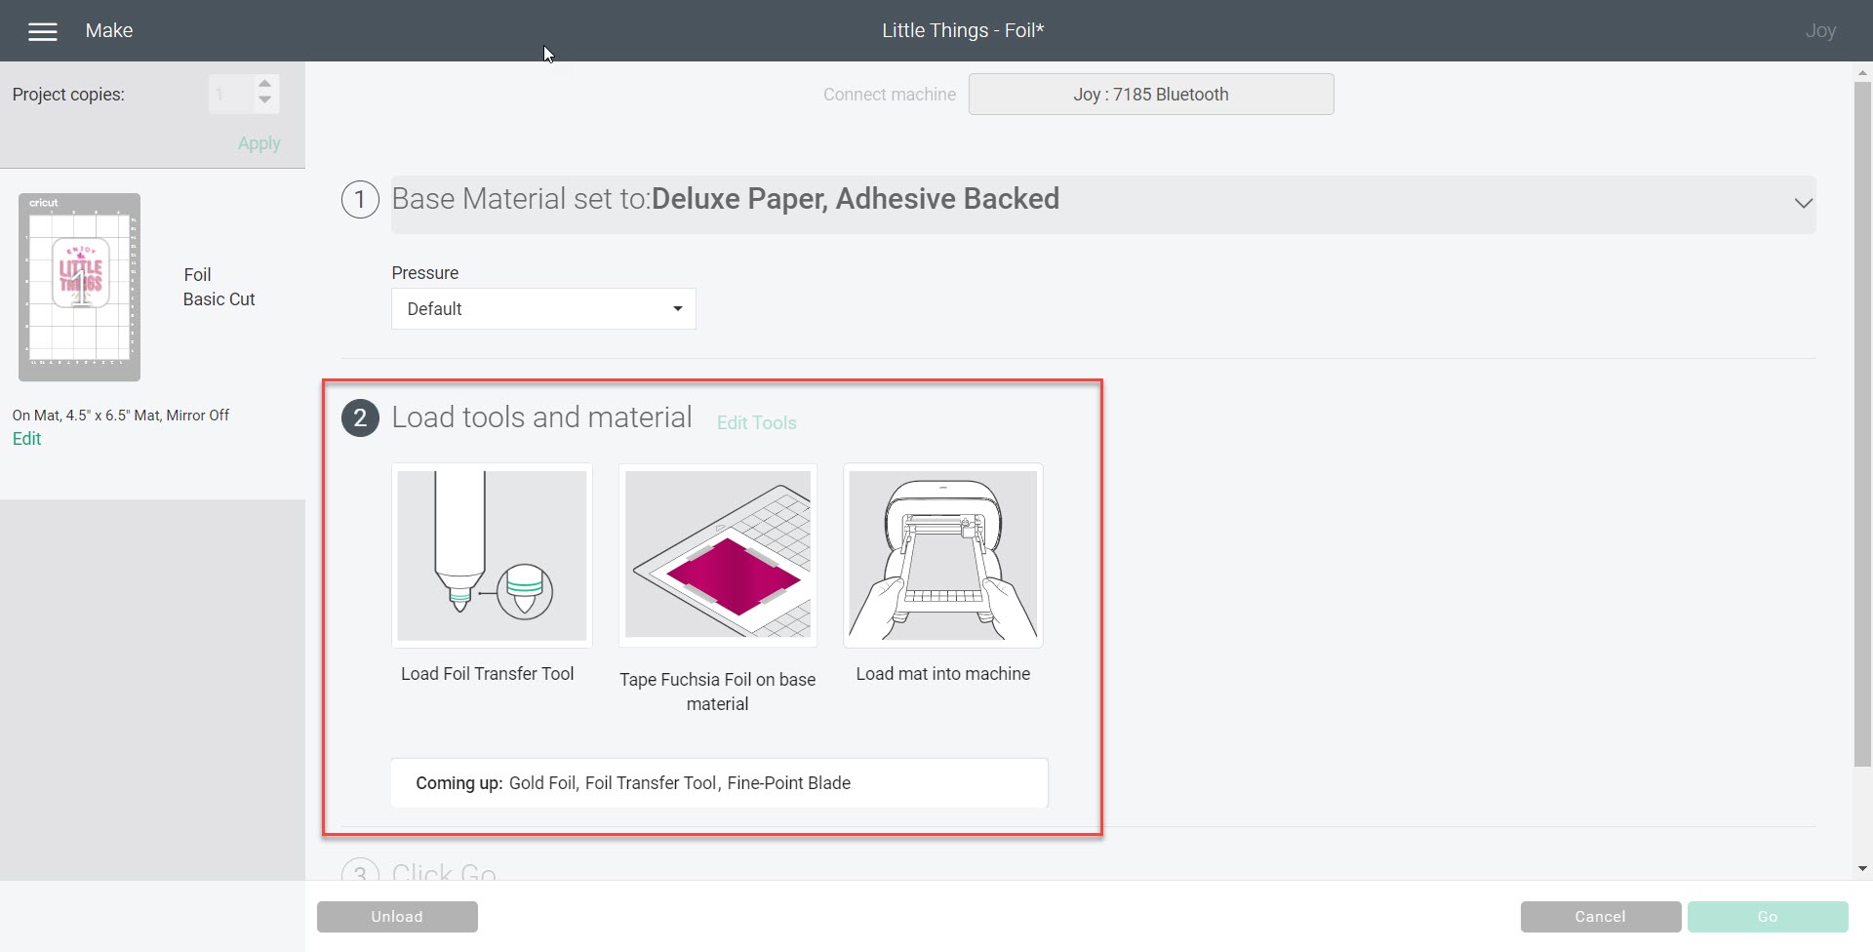The width and height of the screenshot is (1873, 952).
Task: Click the Joy label in header
Action: tap(1819, 31)
